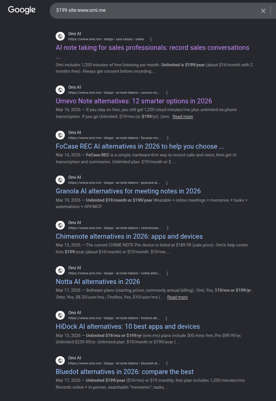Open three-dot menu for Bluedot result
276x401 pixels.
tap(167, 364)
